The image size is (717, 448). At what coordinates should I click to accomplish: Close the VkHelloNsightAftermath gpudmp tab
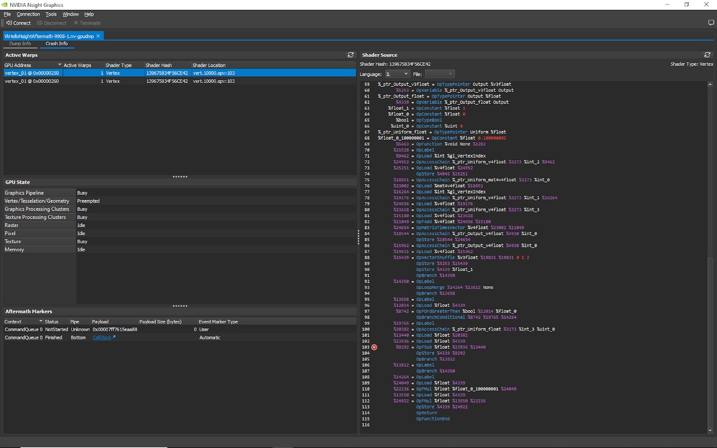(98, 36)
